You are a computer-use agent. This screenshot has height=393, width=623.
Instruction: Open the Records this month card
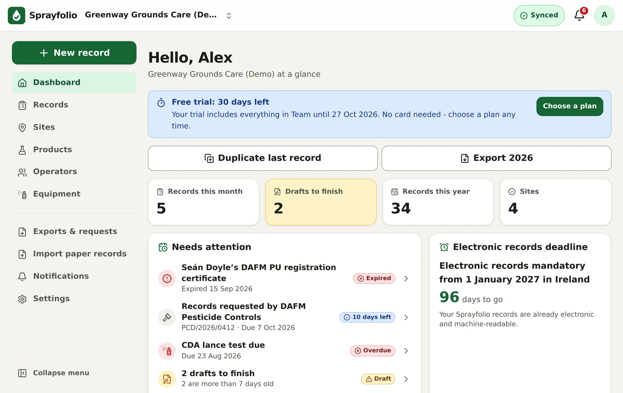point(204,202)
